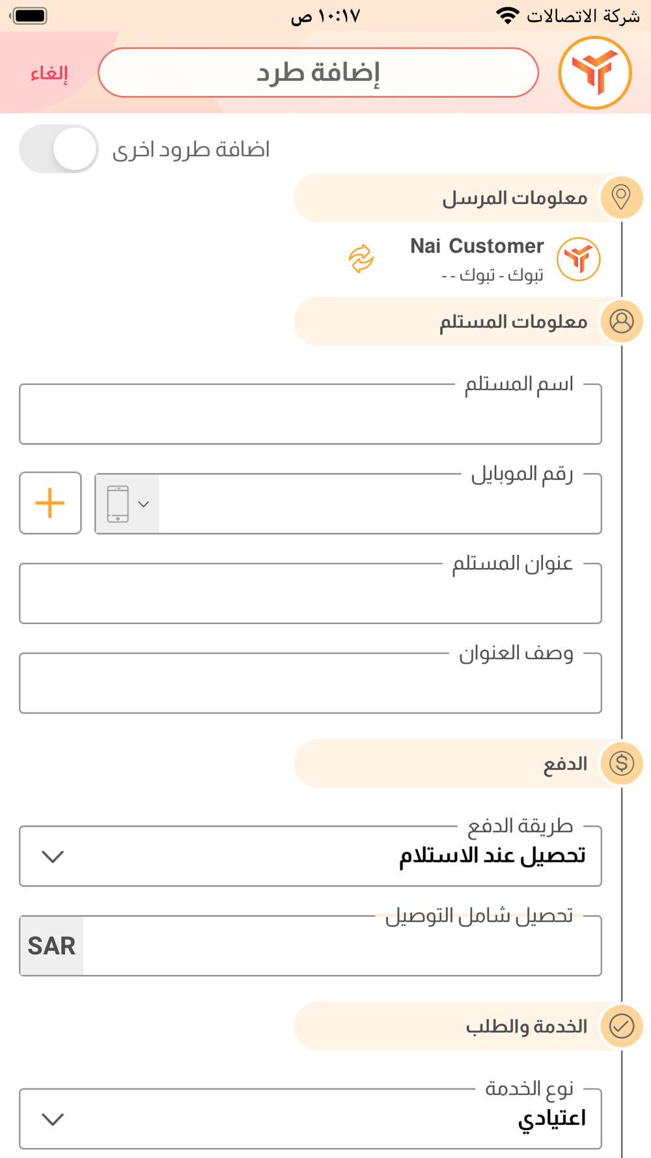Open the phone type selector dropdown
651x1158 pixels.
pyautogui.click(x=127, y=503)
